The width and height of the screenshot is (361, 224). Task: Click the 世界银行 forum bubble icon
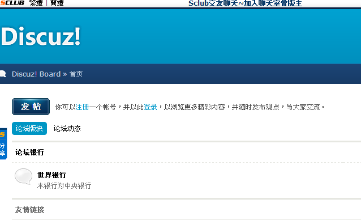(24, 176)
